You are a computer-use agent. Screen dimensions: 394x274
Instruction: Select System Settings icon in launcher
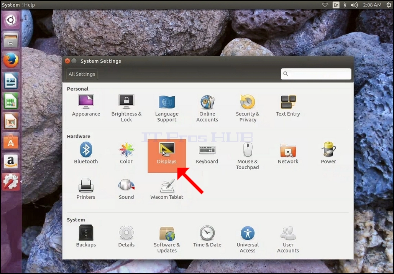click(x=11, y=182)
